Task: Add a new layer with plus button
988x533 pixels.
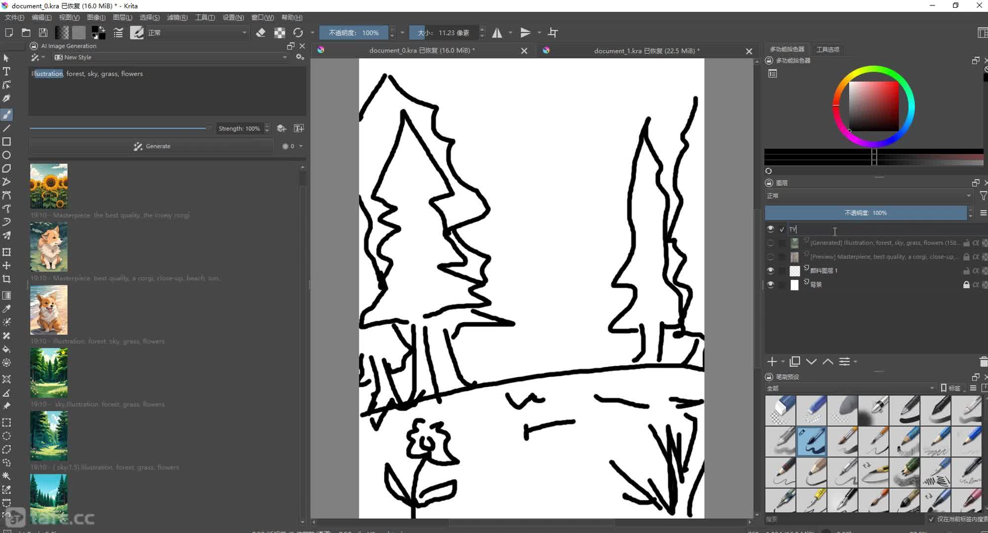Action: coord(772,362)
